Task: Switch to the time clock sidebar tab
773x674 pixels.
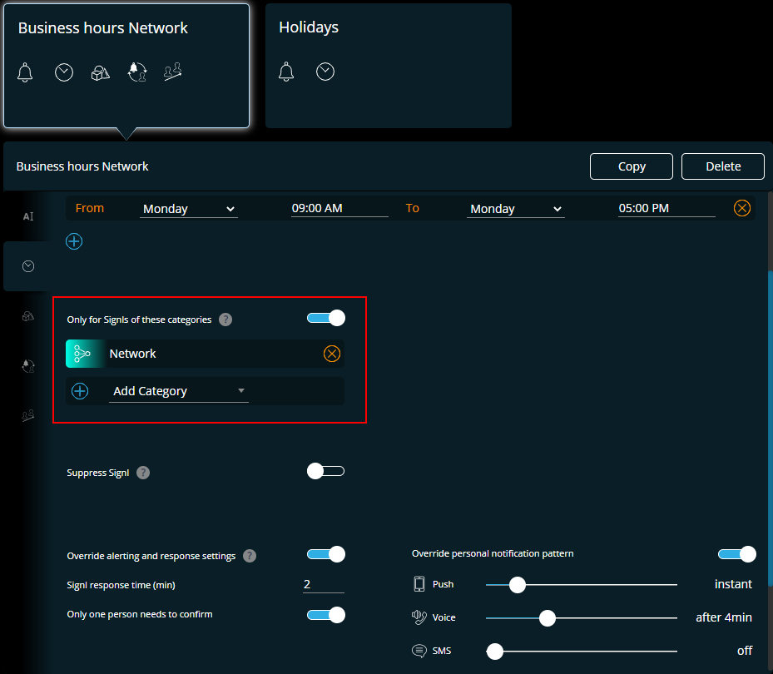Action: [28, 266]
